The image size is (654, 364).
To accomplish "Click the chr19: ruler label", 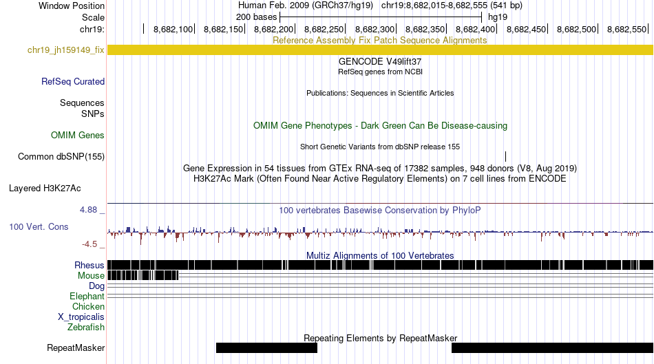I will (x=92, y=29).
